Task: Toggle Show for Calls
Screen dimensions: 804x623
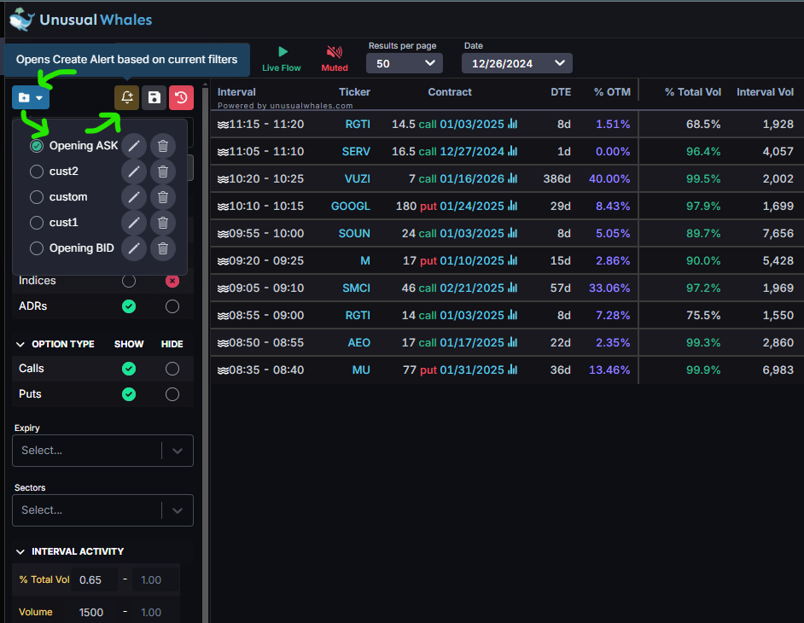Action: pos(129,369)
